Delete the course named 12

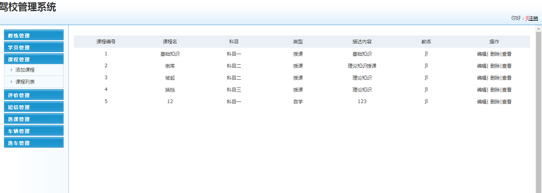pos(495,102)
